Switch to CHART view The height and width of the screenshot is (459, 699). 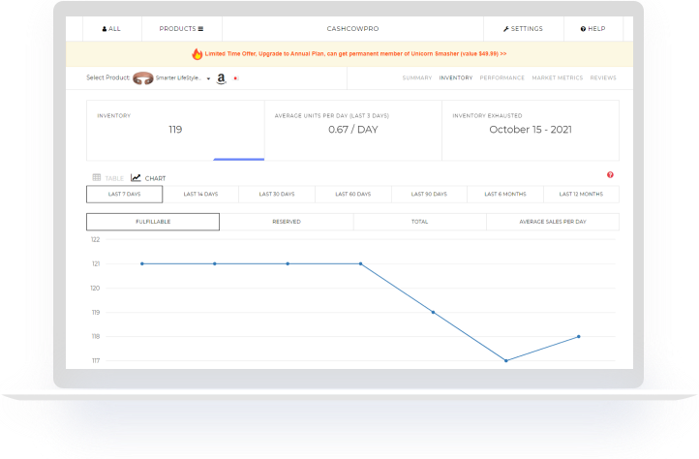(x=148, y=177)
